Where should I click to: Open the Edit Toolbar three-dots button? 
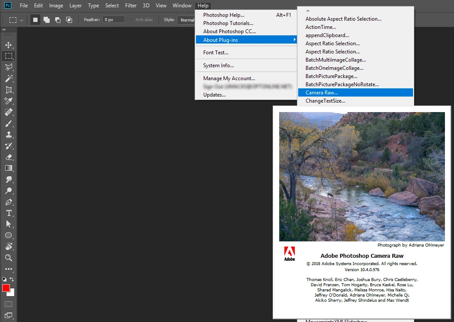click(x=8, y=269)
